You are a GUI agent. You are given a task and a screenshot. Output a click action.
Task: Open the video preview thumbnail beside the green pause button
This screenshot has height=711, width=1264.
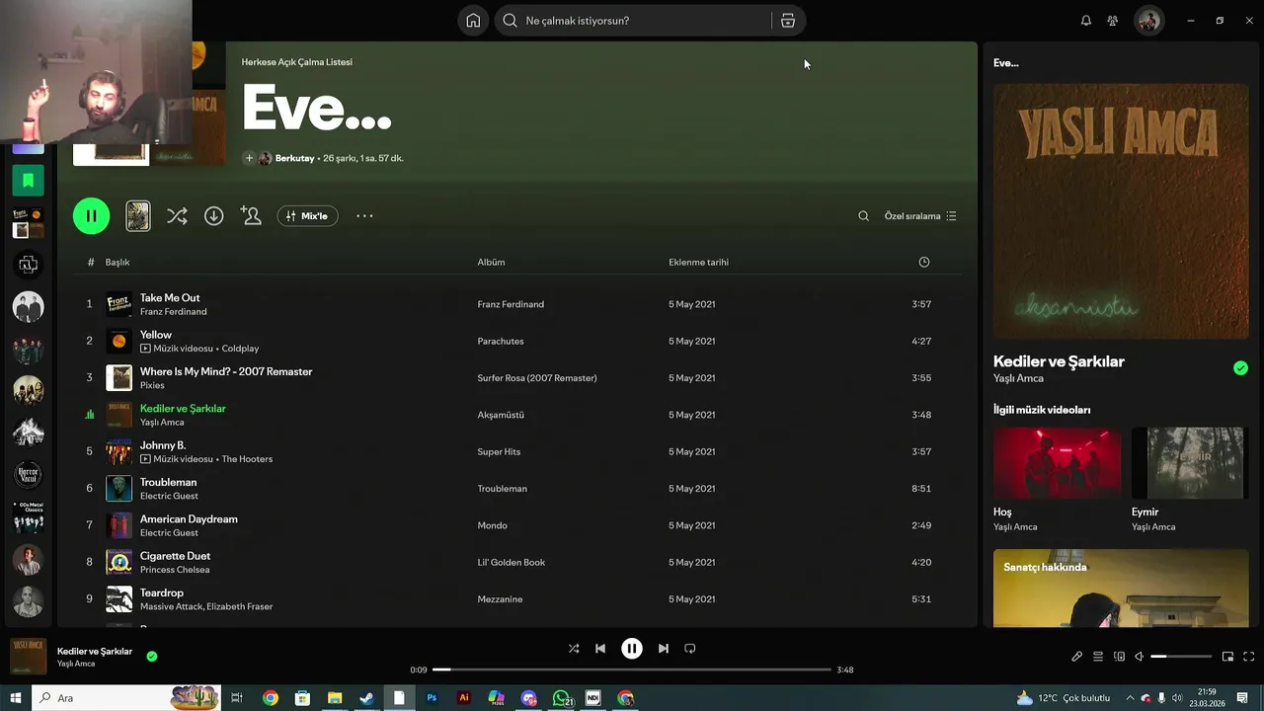click(138, 215)
